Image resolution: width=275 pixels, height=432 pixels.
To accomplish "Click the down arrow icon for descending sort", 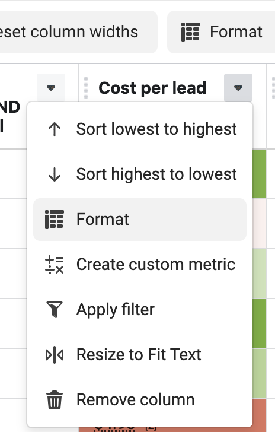I will 55,174.
